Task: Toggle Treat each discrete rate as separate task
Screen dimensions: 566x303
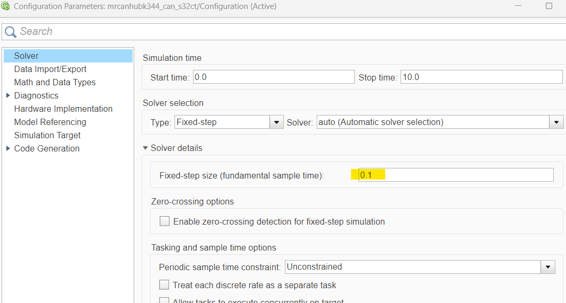Action: click(164, 285)
